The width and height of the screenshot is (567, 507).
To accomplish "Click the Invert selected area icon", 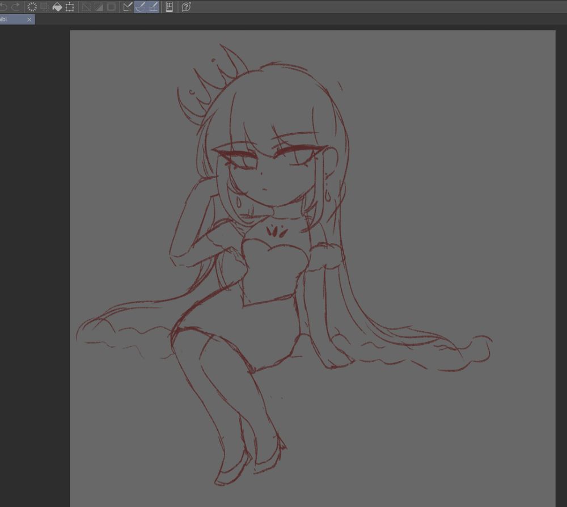I will coord(98,7).
